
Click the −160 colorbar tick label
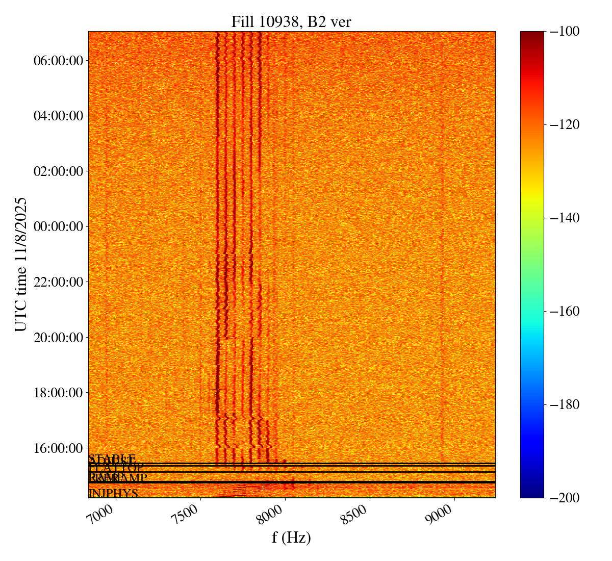565,311
